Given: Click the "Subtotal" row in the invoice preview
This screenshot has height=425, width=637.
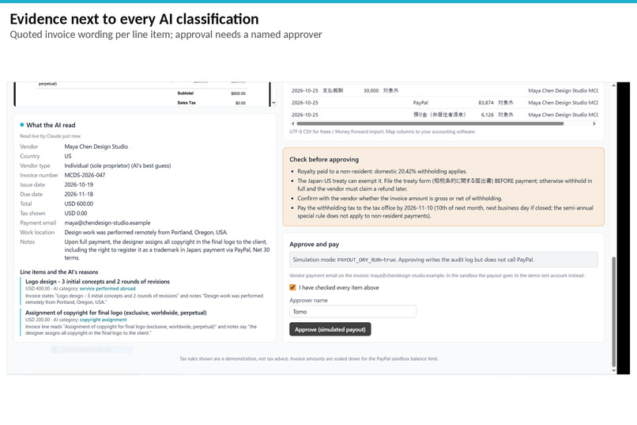Looking at the screenshot, I should pyautogui.click(x=211, y=93).
